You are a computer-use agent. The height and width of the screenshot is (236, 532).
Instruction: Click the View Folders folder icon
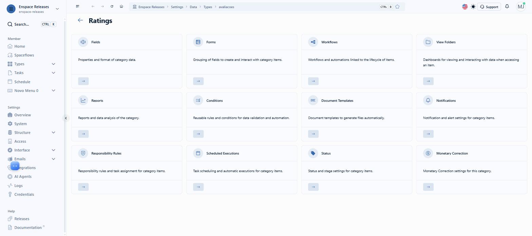tap(428, 42)
